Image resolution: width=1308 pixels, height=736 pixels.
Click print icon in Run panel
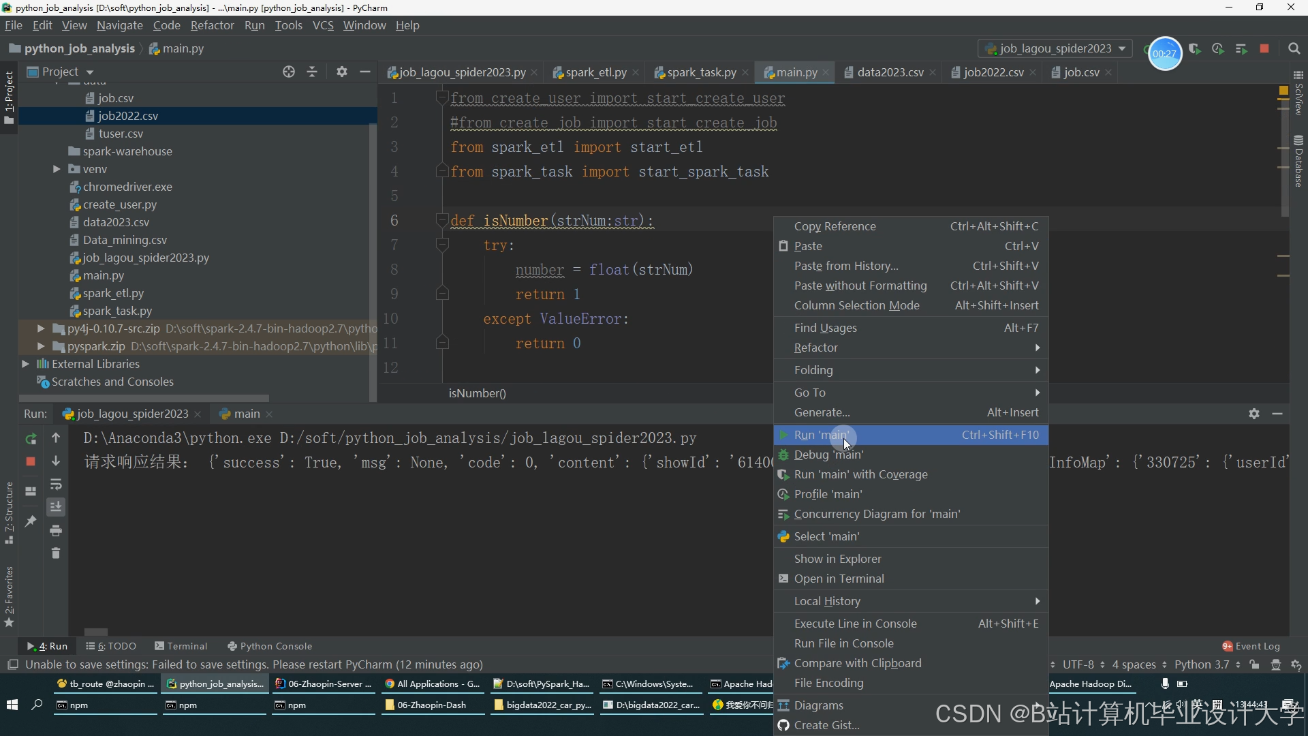pyautogui.click(x=56, y=530)
